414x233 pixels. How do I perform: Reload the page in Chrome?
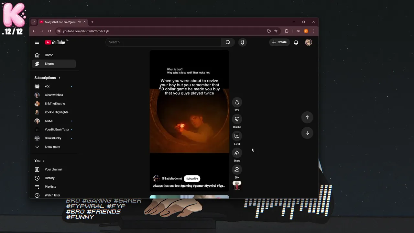click(x=49, y=31)
